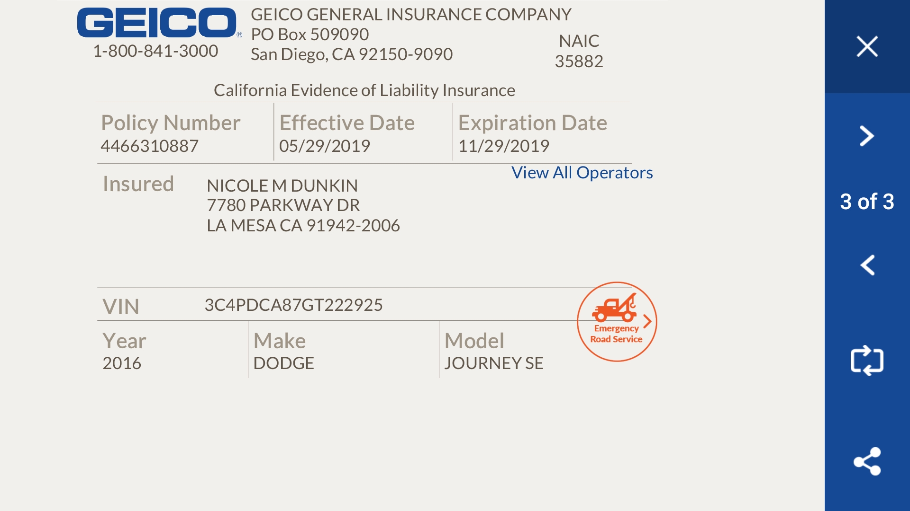
Task: Tap the California Evidence of Liability Insurance heading
Action: pyautogui.click(x=364, y=90)
